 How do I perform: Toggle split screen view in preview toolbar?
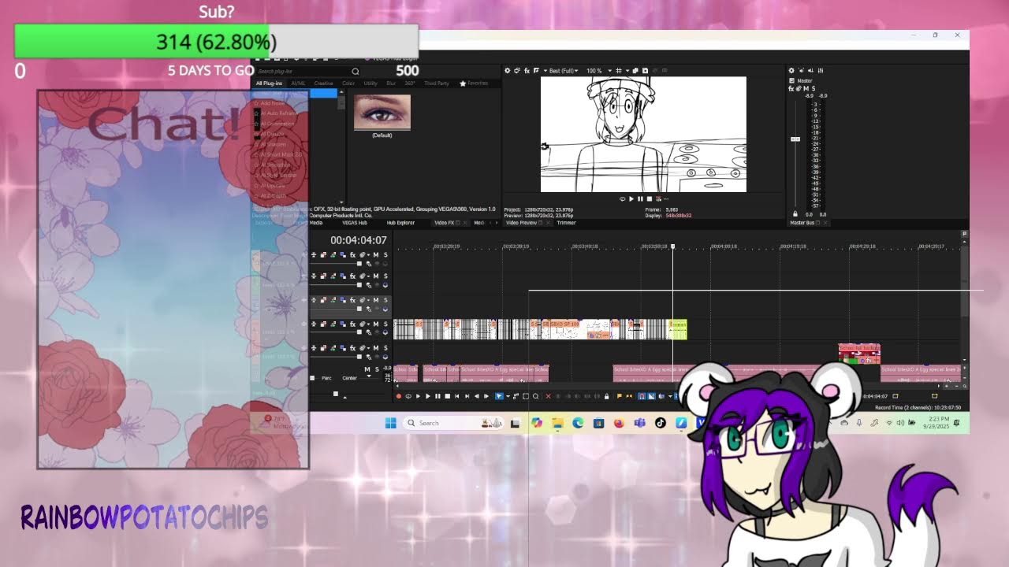(x=536, y=71)
